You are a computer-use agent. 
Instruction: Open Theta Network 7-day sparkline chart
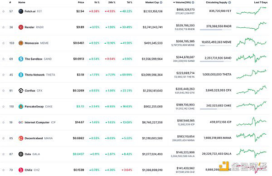pyautogui.click(x=251, y=74)
